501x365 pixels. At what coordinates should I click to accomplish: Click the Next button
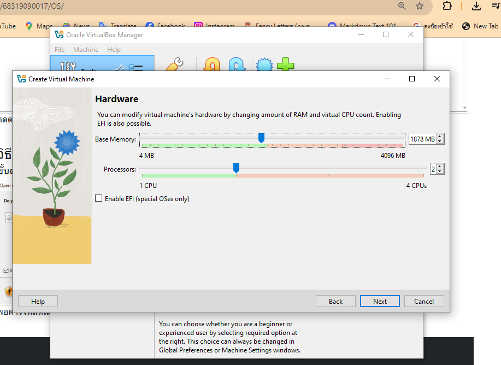tap(380, 302)
